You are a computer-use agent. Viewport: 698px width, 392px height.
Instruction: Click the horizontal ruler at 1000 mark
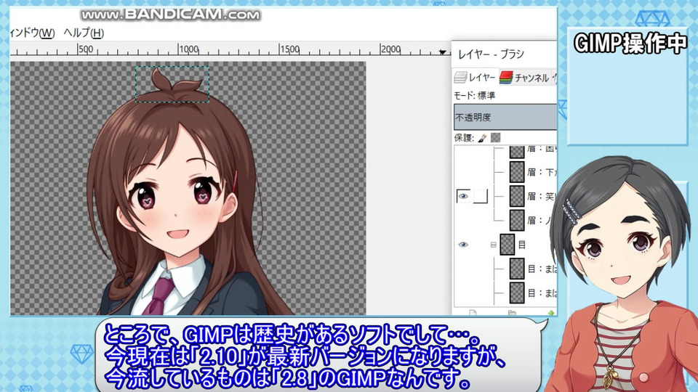[x=188, y=49]
